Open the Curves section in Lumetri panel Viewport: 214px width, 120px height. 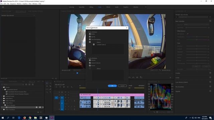click(x=178, y=78)
